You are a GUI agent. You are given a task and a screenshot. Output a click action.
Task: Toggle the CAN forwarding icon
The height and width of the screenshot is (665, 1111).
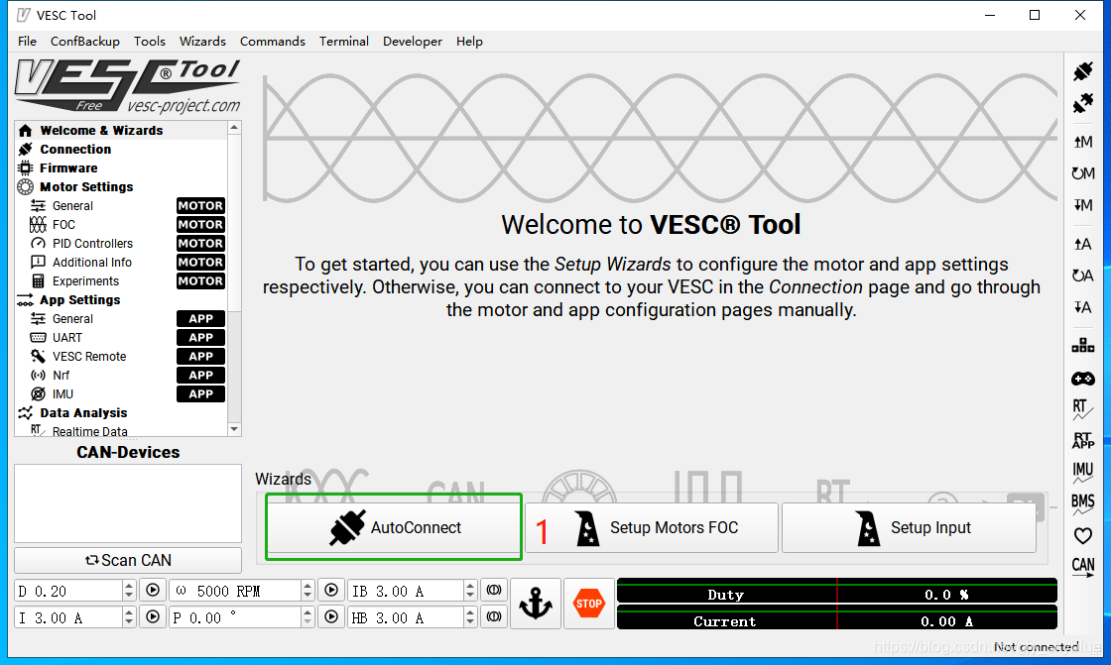1082,567
